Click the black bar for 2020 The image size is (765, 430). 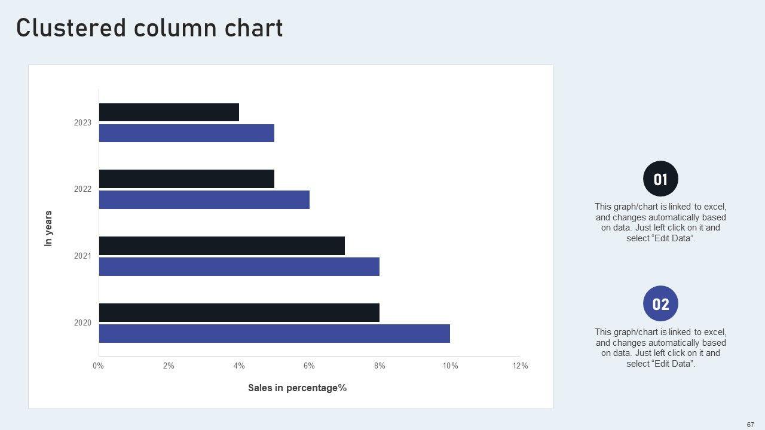239,312
